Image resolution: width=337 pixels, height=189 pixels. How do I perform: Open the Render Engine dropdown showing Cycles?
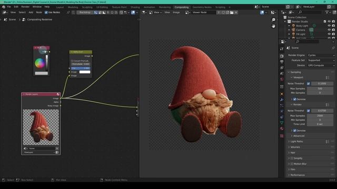(321, 55)
